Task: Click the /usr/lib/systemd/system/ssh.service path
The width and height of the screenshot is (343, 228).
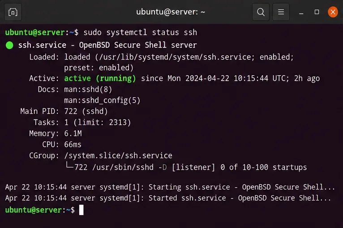Action: (175, 57)
